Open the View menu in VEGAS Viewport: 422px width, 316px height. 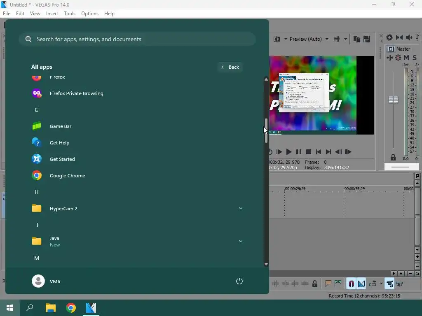pos(35,14)
